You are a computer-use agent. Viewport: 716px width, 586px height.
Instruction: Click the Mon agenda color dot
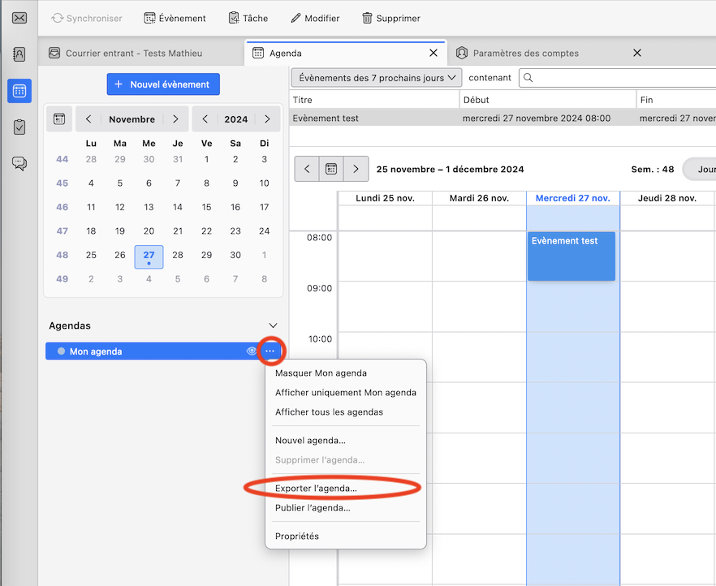click(61, 351)
